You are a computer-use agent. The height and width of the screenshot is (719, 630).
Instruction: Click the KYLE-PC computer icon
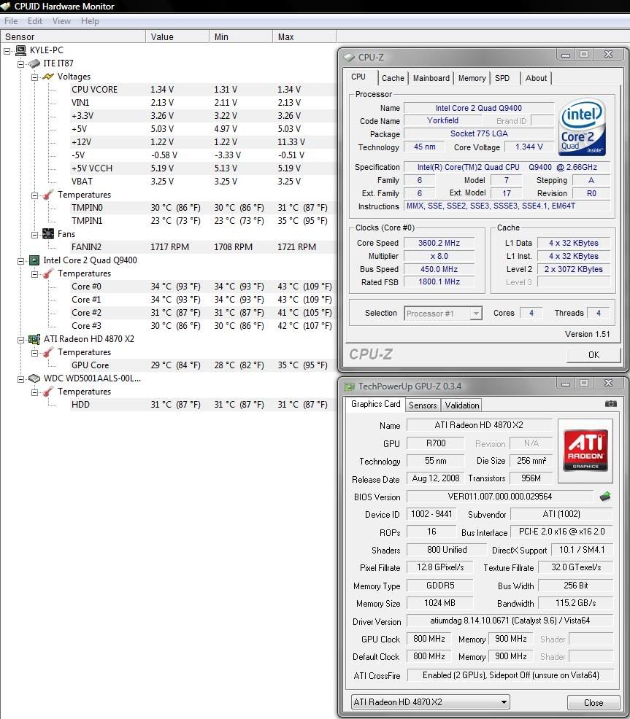tap(21, 50)
